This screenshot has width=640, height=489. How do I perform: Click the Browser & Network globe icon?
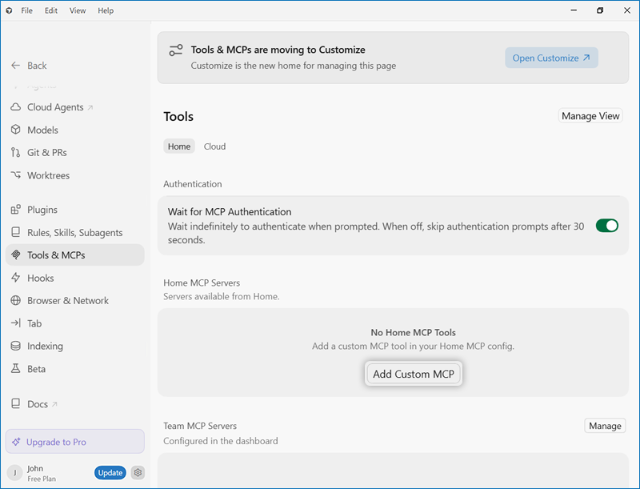tap(15, 300)
